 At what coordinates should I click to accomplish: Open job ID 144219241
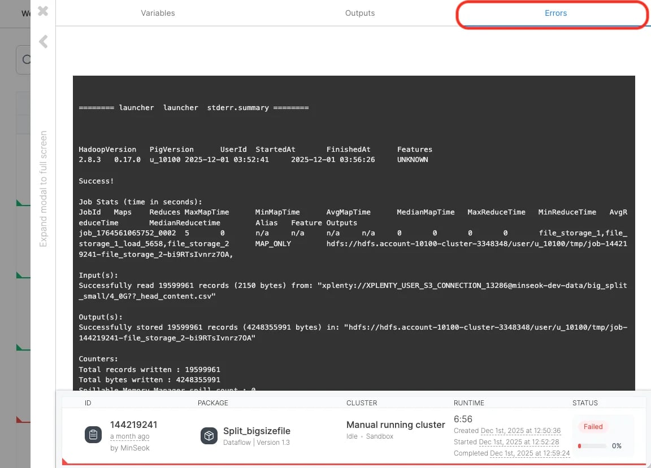[134, 425]
